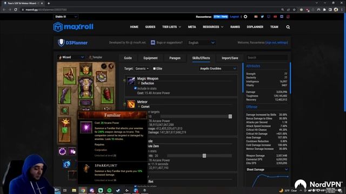This screenshot has height=194, width=346.
Task: Select the main-hand wand weapon slot
Action: tap(65, 129)
